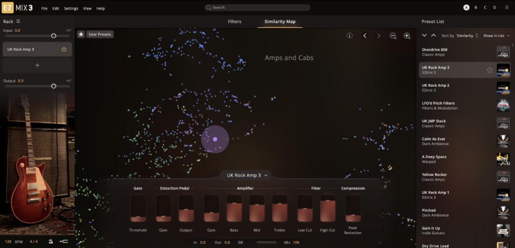Open the Sort by Similarity dropdown
The height and width of the screenshot is (248, 515).
coord(467,36)
